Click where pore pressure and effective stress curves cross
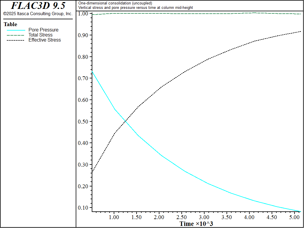This screenshot has width=304, height=228. pos(126,121)
